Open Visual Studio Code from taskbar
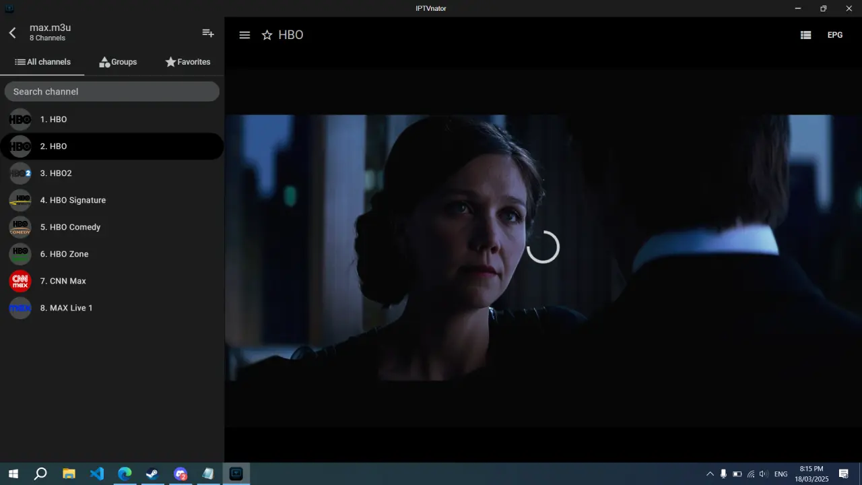The height and width of the screenshot is (485, 862). (x=97, y=474)
